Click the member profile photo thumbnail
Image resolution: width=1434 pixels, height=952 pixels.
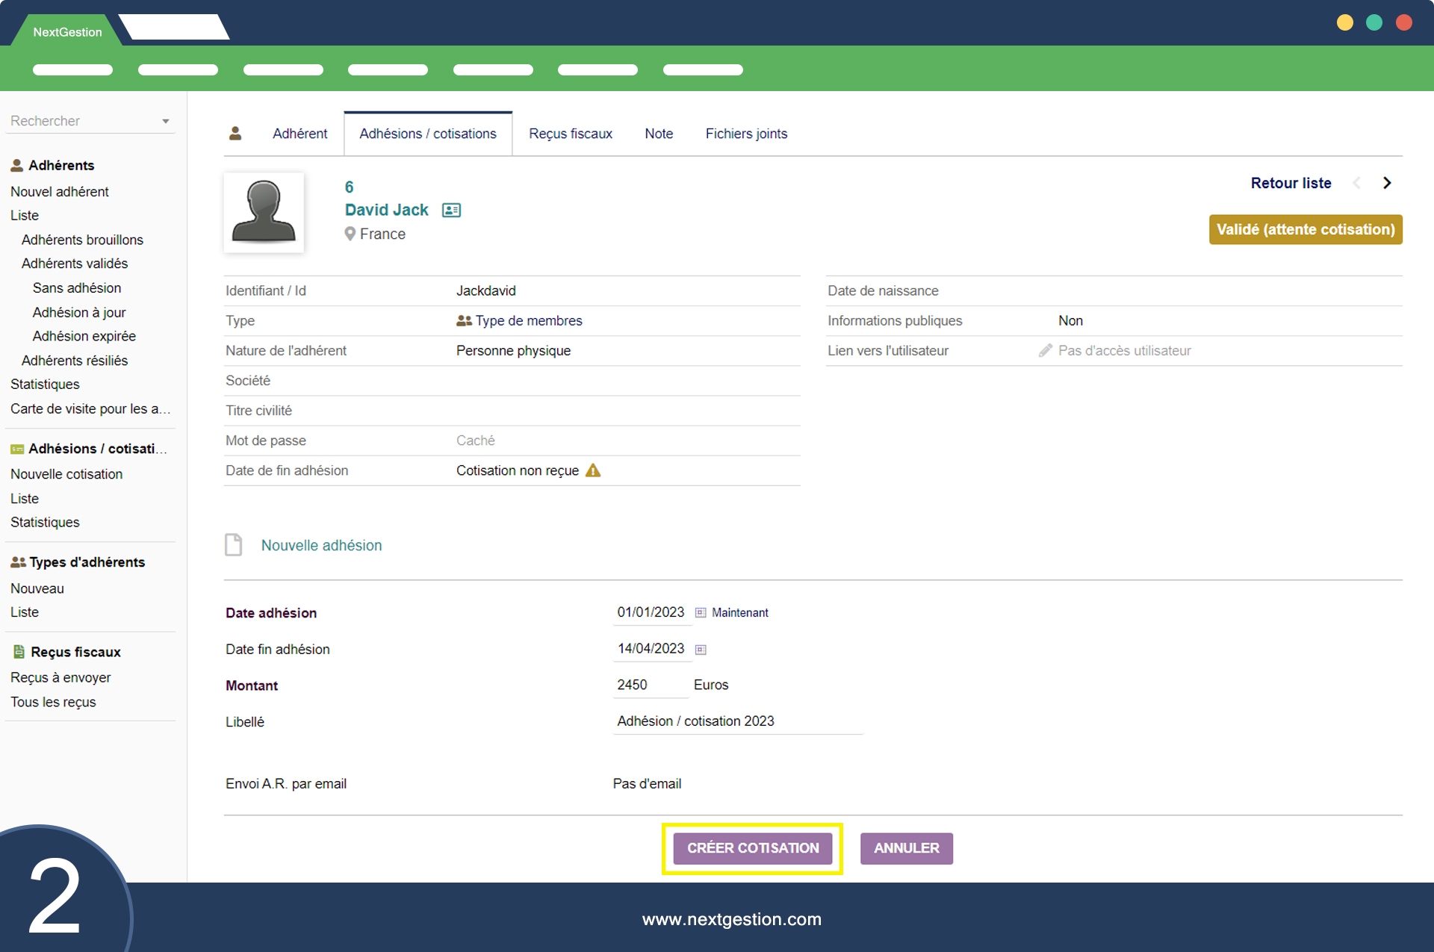pos(264,212)
